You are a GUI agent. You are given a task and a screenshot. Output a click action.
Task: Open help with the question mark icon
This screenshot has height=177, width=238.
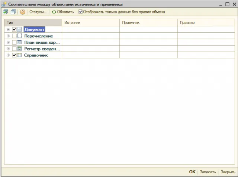22,12
